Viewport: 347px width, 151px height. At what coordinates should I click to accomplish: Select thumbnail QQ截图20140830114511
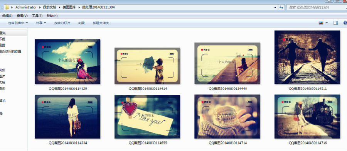(x=307, y=57)
